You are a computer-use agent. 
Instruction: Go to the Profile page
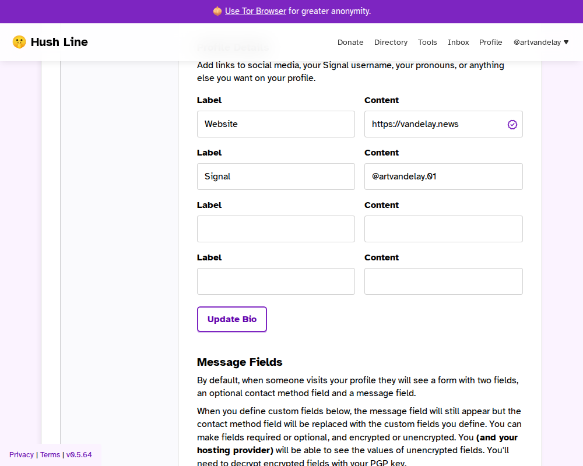(490, 42)
